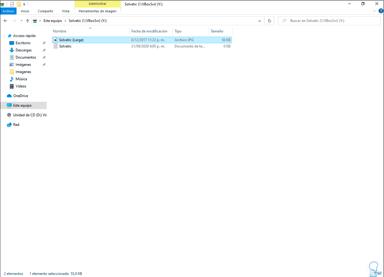Open pinned Imágenes library in sidebar
Screen dimensions: 384x277
tap(23, 65)
